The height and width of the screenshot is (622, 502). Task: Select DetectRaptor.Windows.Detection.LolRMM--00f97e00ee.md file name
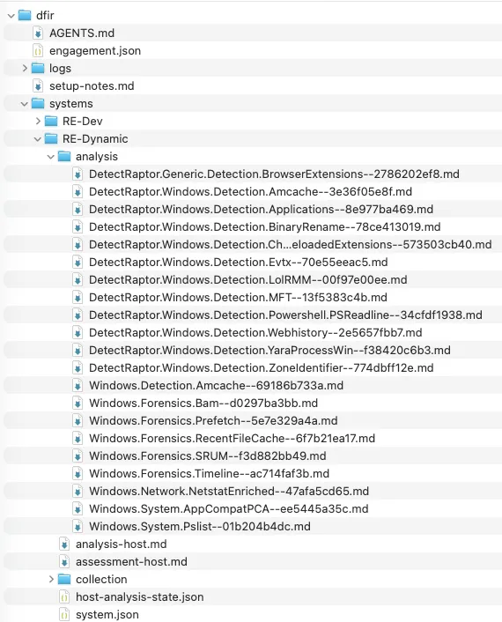247,279
